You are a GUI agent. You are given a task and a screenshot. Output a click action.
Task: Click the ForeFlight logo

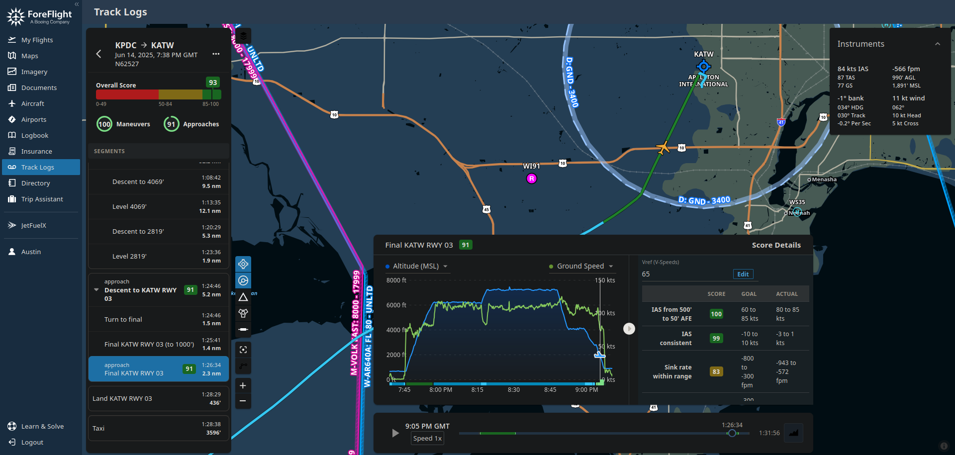point(39,16)
